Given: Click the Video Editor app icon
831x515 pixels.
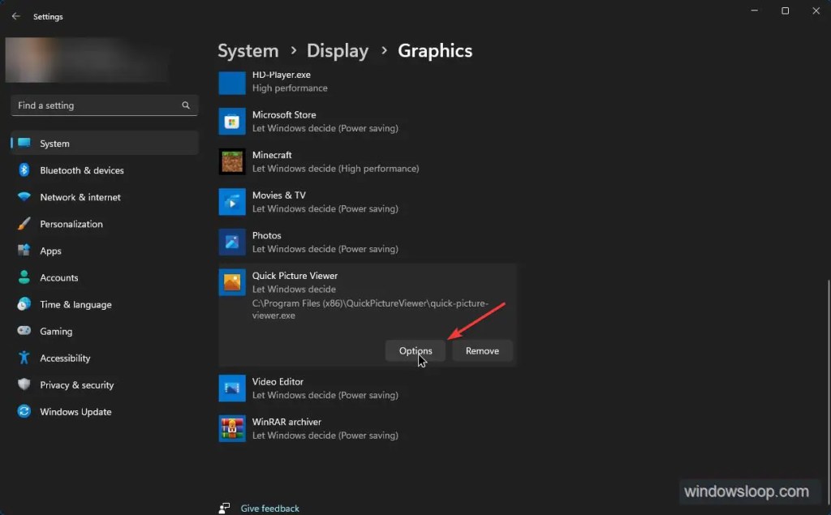Looking at the screenshot, I should click(x=232, y=388).
